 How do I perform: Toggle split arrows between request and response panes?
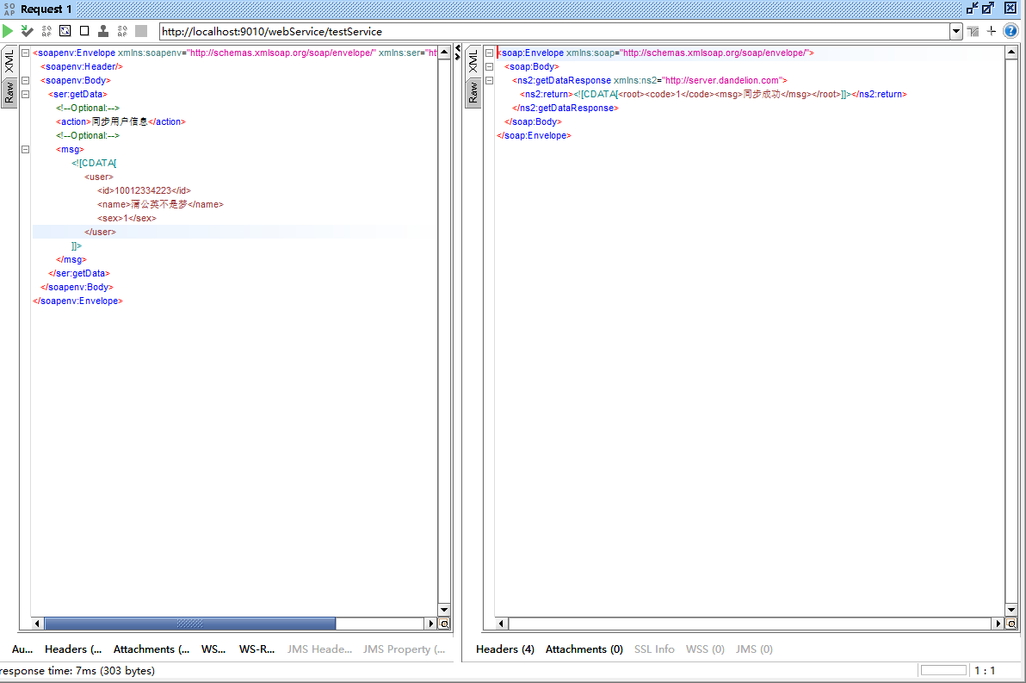click(x=457, y=53)
